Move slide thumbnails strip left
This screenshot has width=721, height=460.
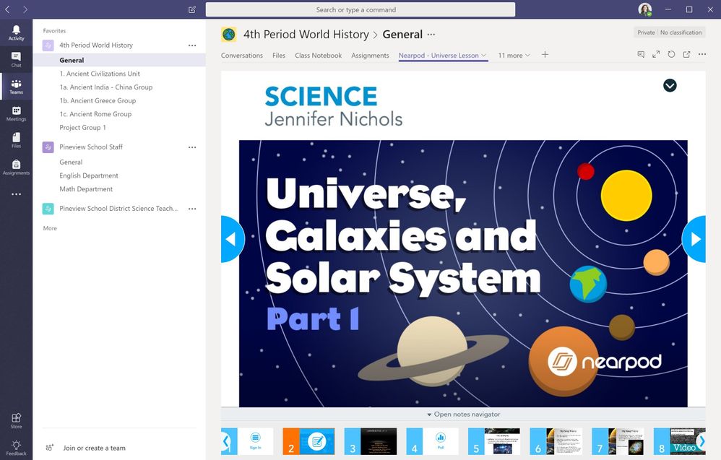pyautogui.click(x=226, y=441)
